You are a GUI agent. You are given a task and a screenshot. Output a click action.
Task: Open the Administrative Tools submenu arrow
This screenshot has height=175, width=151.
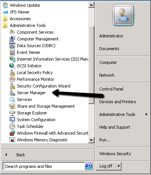point(147,114)
